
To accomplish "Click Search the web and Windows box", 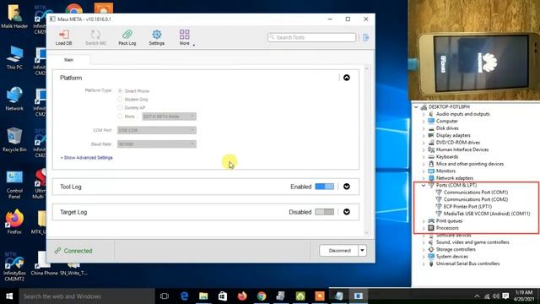I will coord(87,296).
